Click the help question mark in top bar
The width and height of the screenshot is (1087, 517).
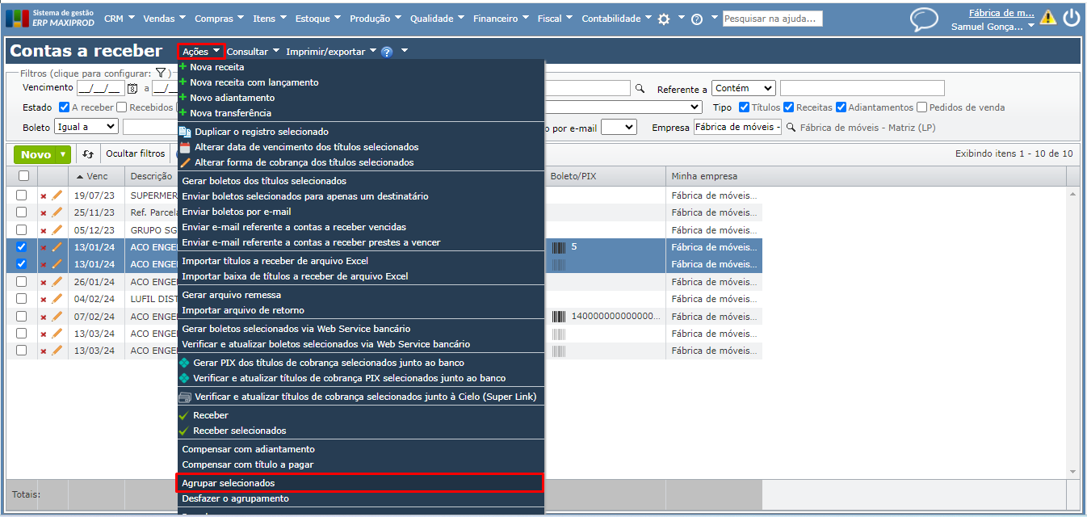click(x=697, y=19)
